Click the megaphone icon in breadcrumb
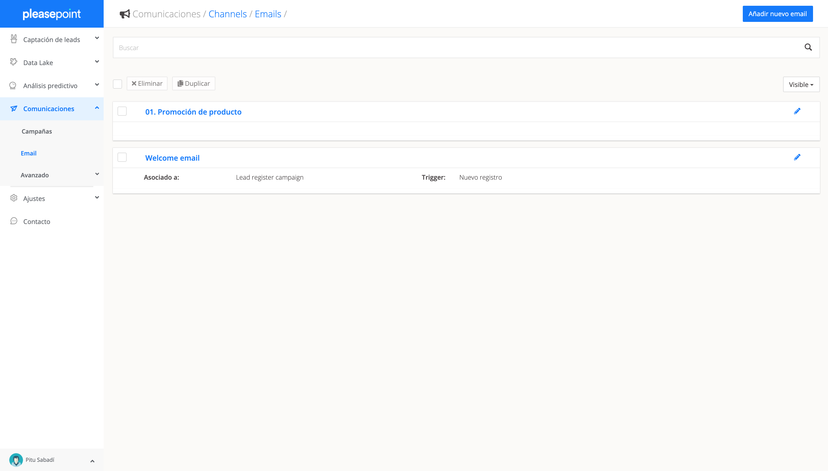This screenshot has width=828, height=471. pos(125,14)
